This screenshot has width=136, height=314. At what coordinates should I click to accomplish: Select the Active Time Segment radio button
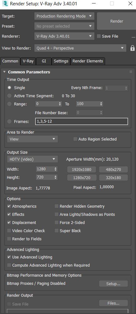[9, 96]
